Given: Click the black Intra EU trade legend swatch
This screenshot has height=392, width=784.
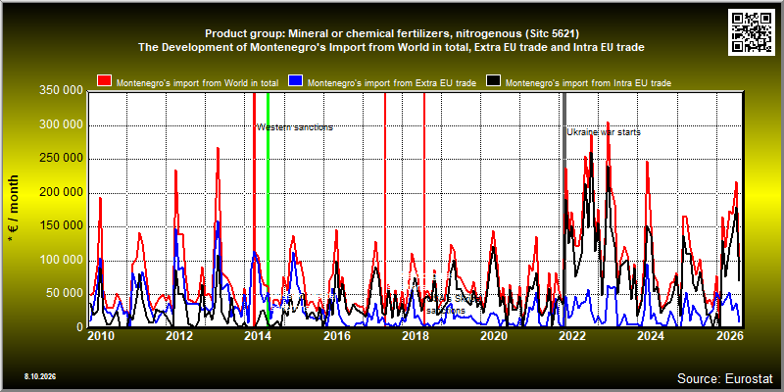Looking at the screenshot, I should pos(495,82).
